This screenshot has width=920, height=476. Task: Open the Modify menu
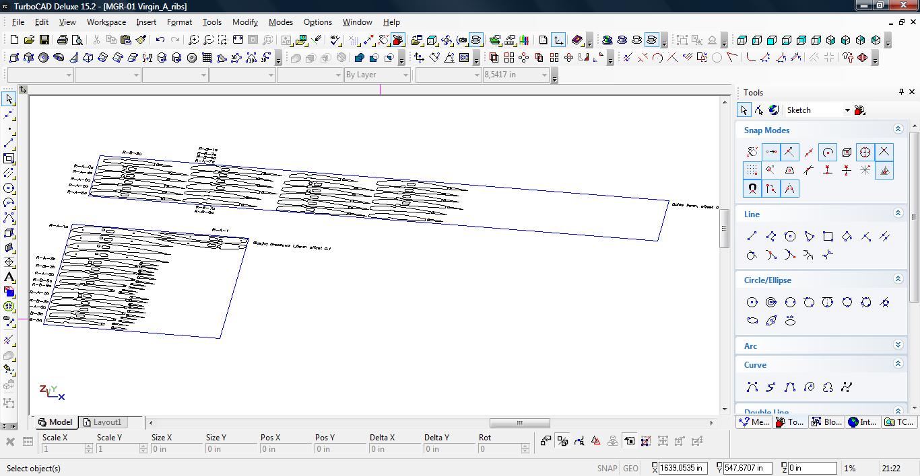coord(244,22)
